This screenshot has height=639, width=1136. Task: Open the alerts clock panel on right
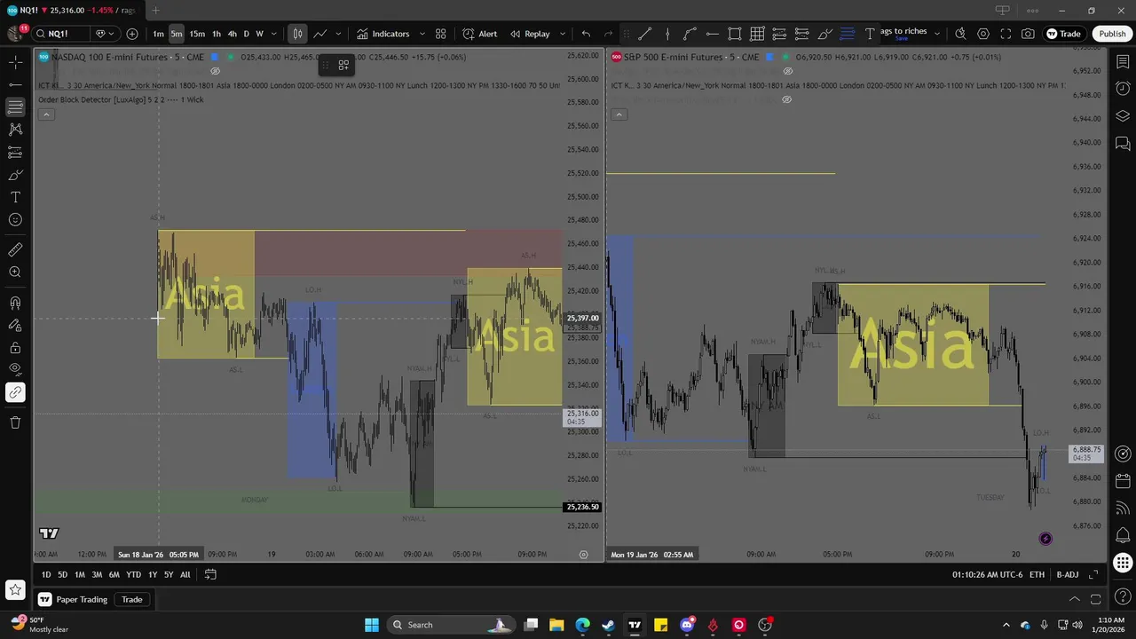1123,89
